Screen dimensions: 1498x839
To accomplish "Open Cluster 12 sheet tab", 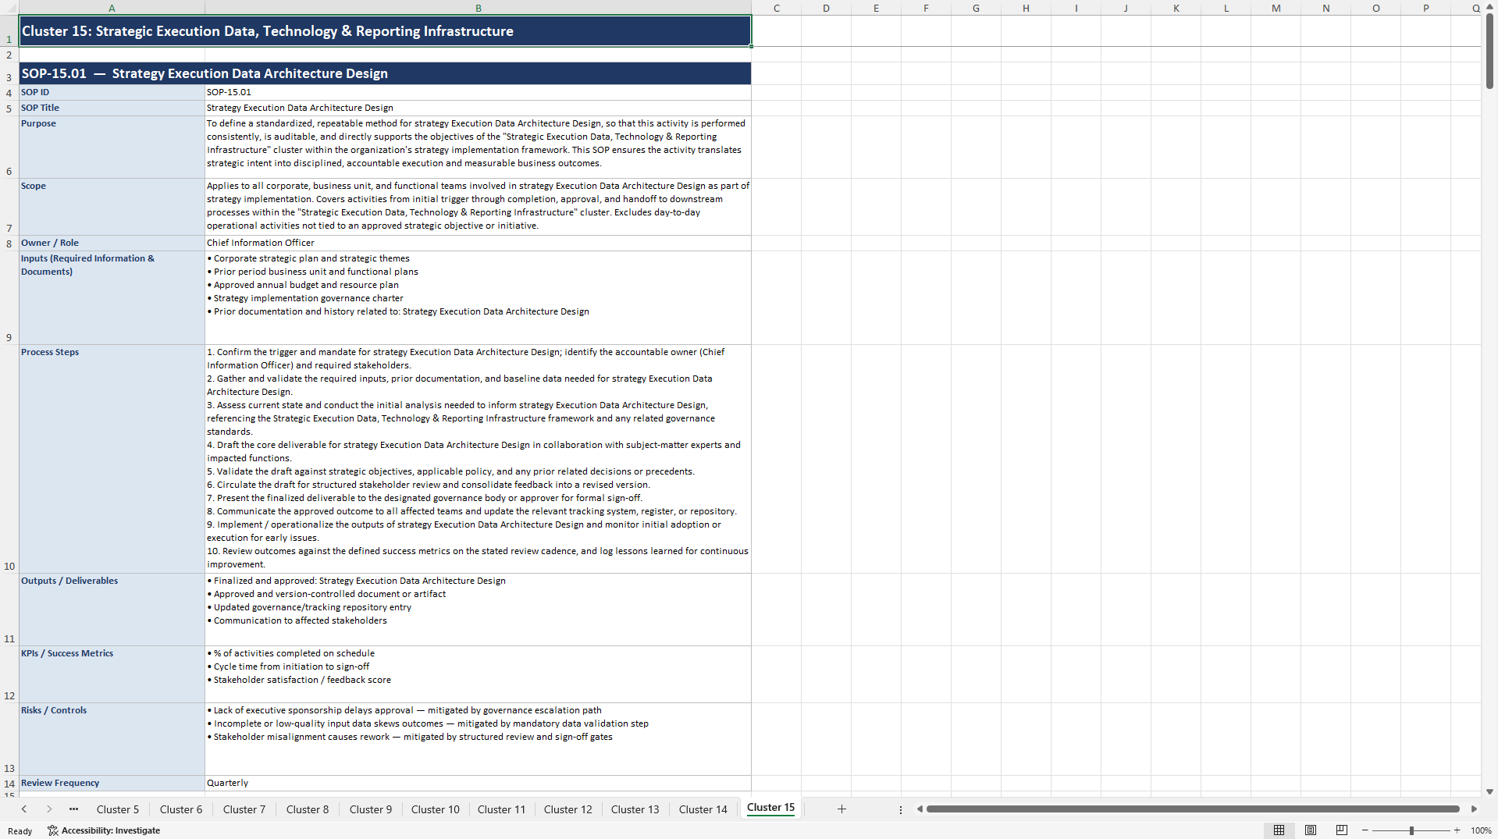I will pos(568,809).
